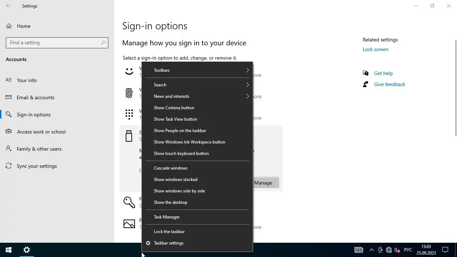Toggle Show People on the taskbar
The height and width of the screenshot is (257, 457).
[197, 131]
